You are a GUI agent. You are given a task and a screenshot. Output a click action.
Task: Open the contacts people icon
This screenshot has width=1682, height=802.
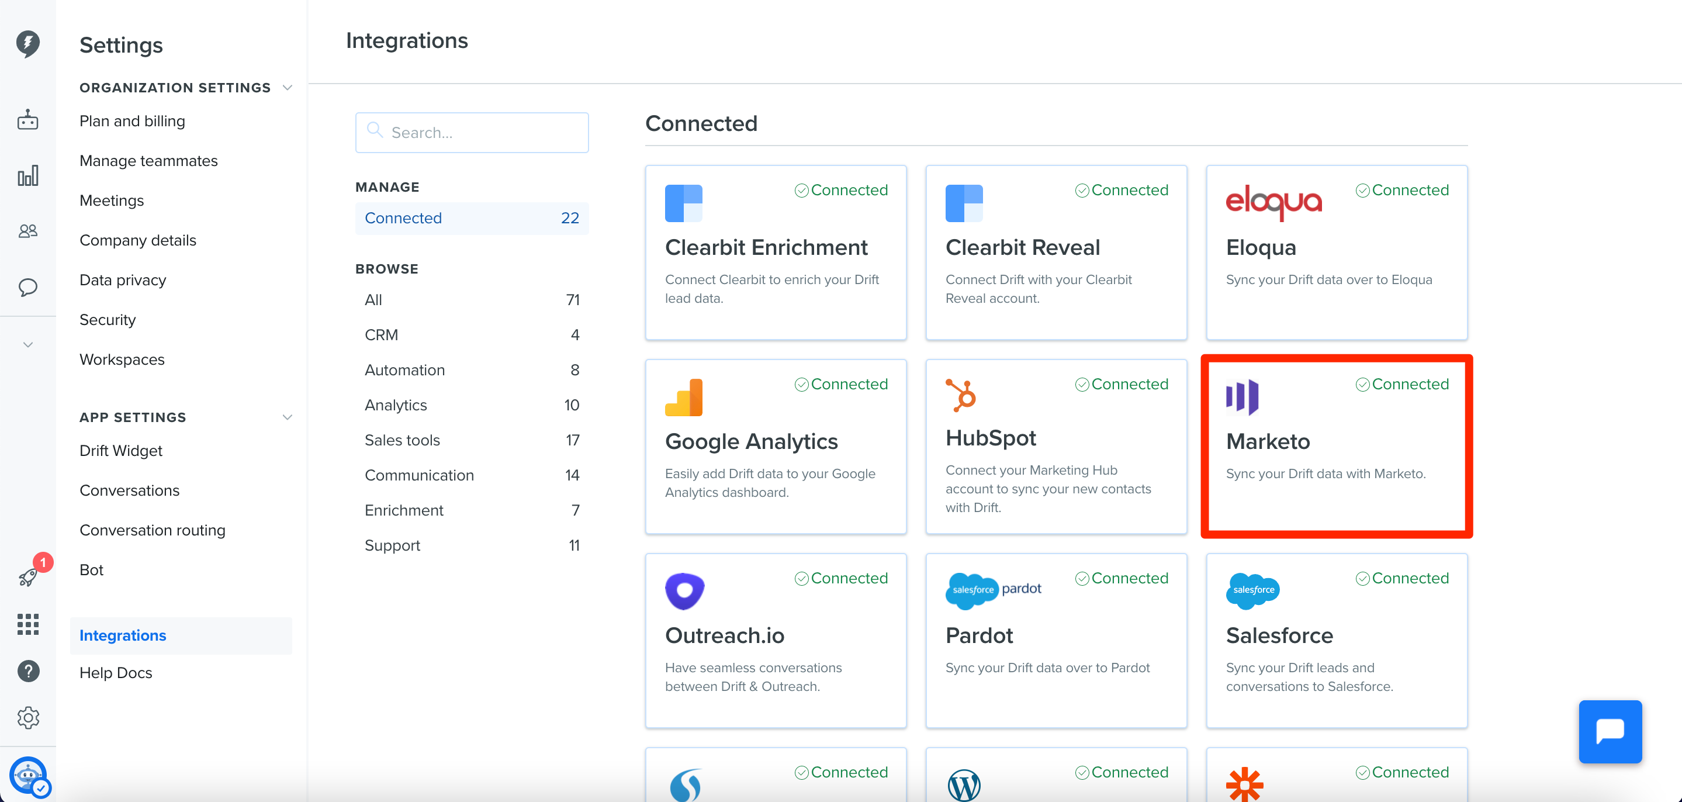point(27,231)
